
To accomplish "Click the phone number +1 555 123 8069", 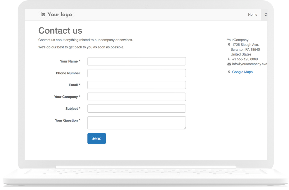I will 244,59.
